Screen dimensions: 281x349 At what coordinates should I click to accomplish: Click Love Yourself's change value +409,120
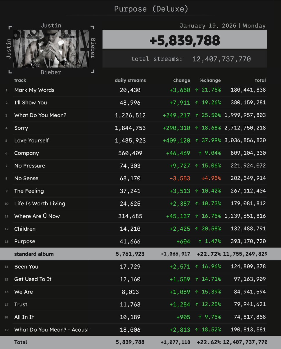point(176,140)
